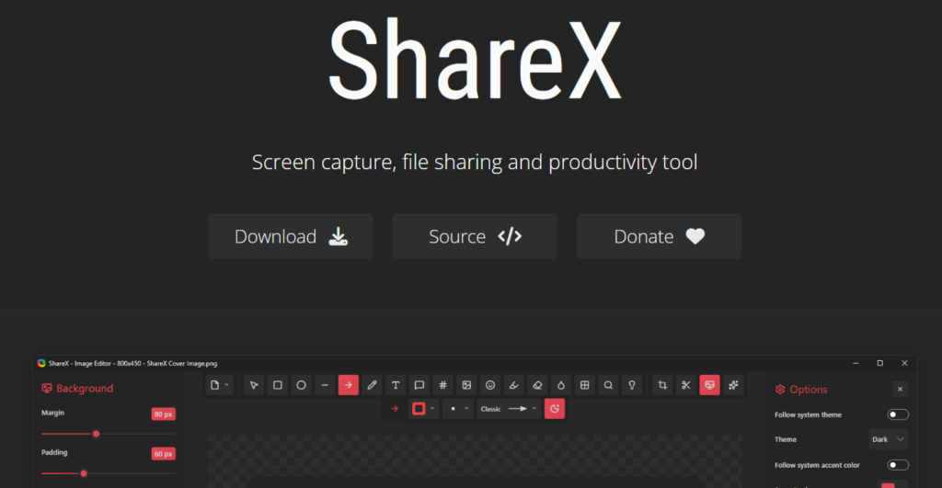Image resolution: width=942 pixels, height=488 pixels.
Task: Click the large ShareX title
Action: [x=476, y=61]
